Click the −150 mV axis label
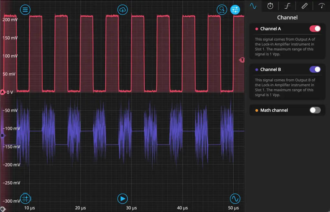 click(11, 146)
